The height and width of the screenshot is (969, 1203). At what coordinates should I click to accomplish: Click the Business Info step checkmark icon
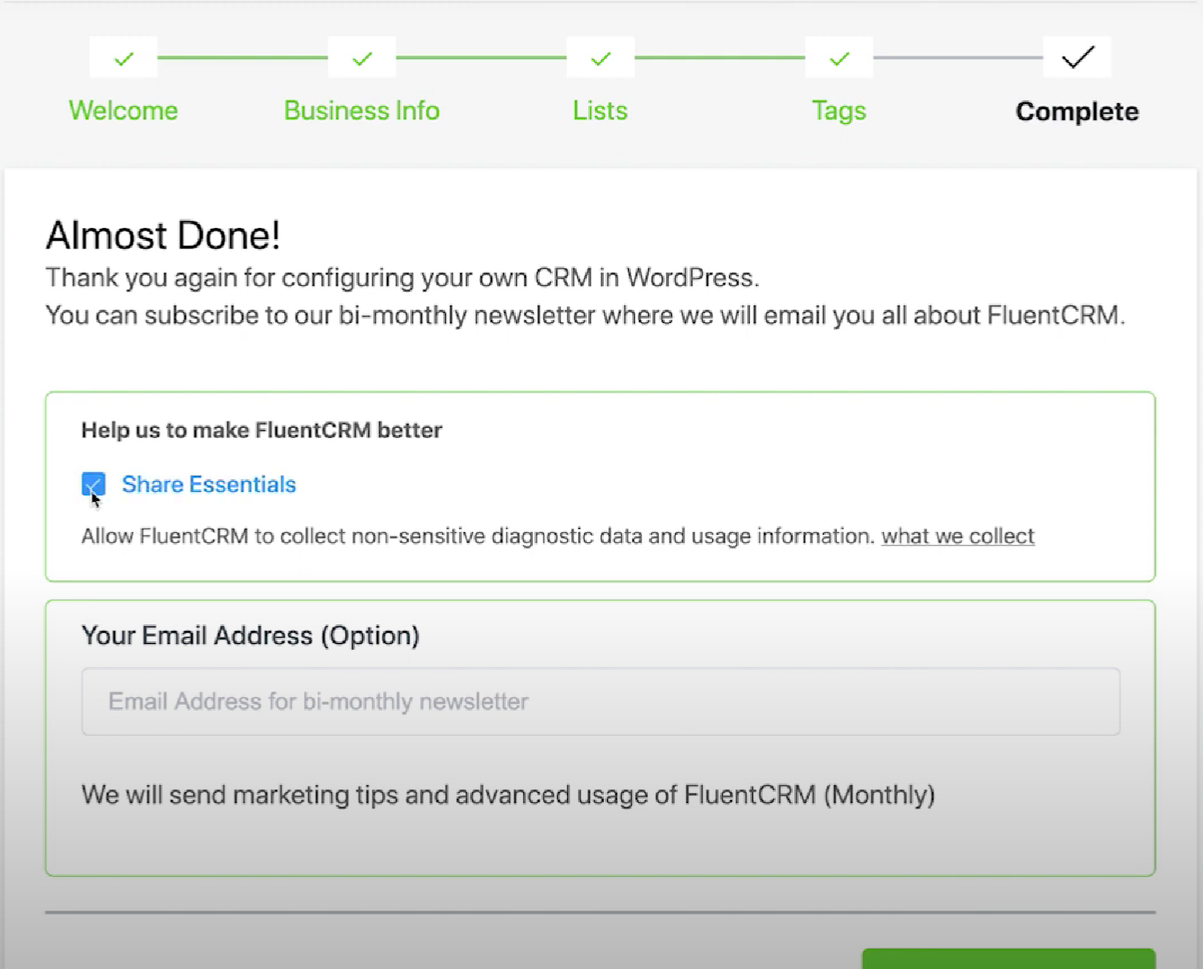tap(361, 57)
